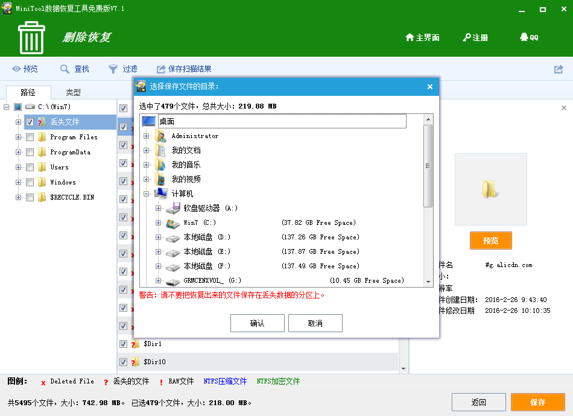The width and height of the screenshot is (573, 416).
Task: Open the Register key option
Action: 475,37
